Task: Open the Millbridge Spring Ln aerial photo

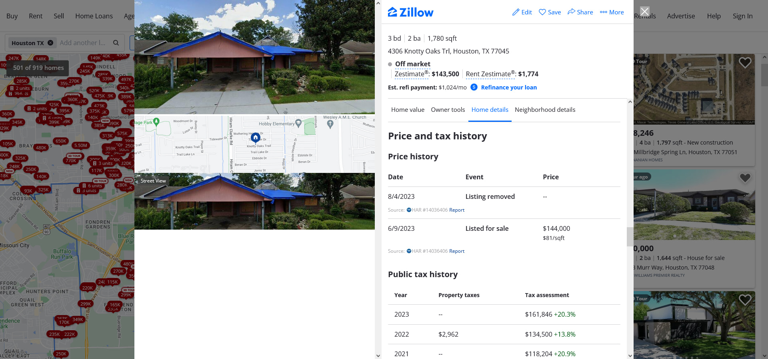Action: [694, 89]
